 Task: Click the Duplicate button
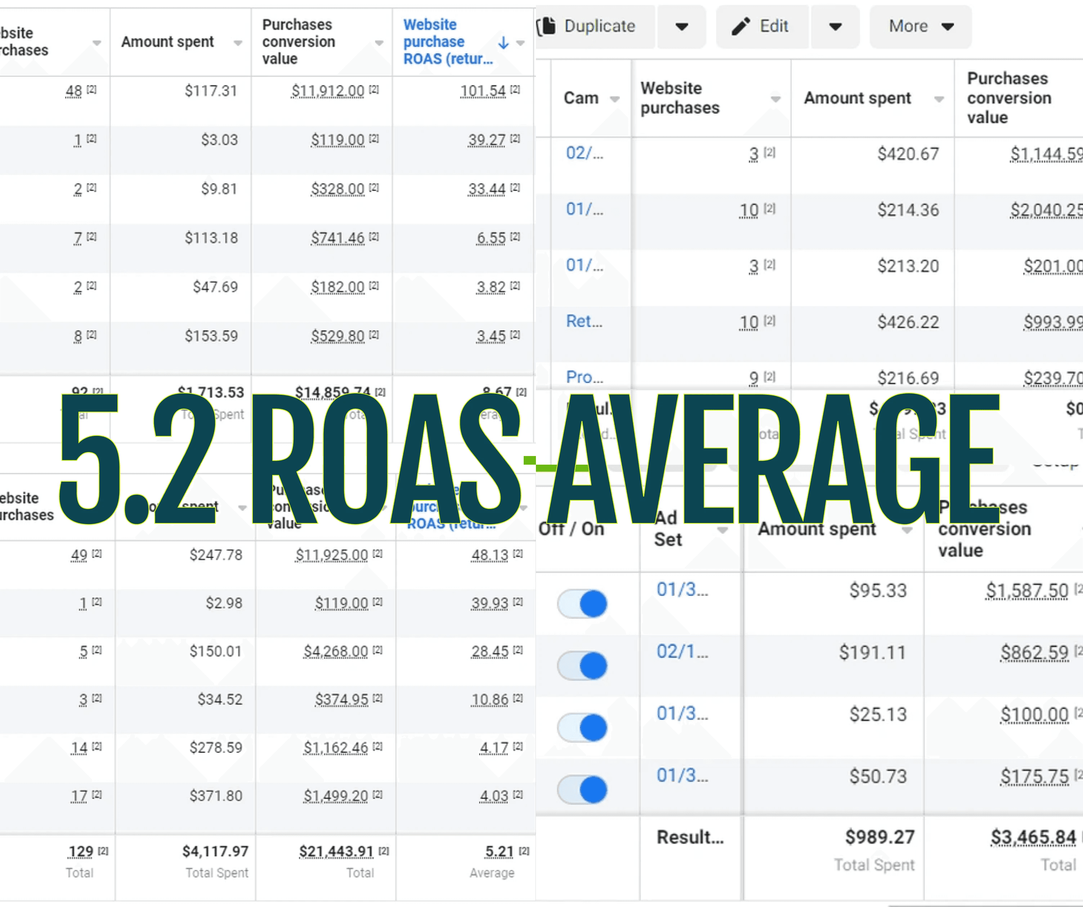pos(595,26)
